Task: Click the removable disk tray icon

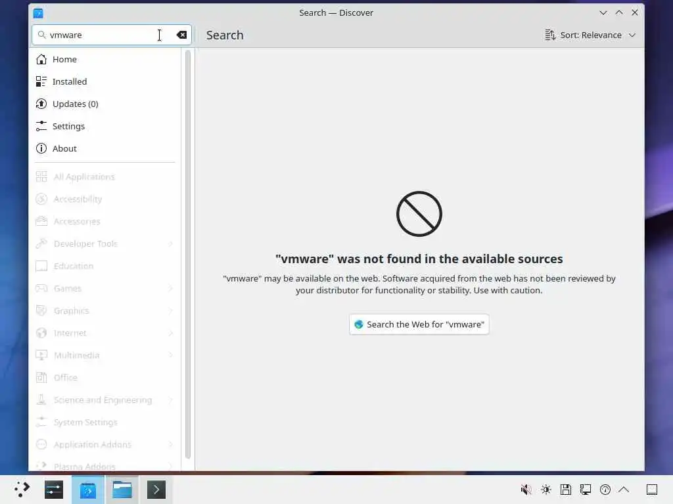Action: (566, 490)
